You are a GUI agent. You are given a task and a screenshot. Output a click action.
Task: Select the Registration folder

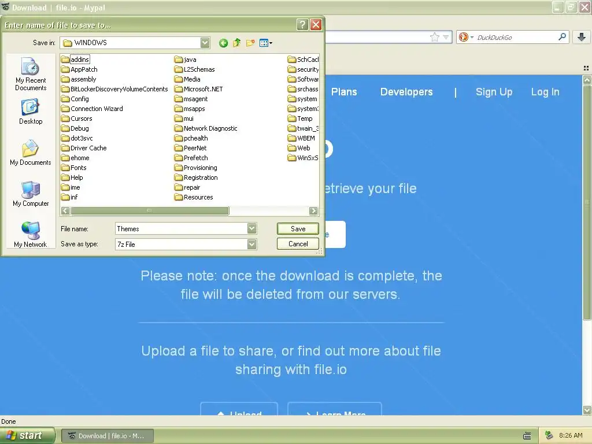tap(196, 177)
